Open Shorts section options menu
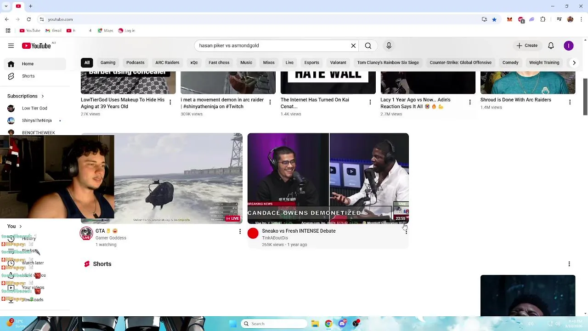 click(x=569, y=264)
